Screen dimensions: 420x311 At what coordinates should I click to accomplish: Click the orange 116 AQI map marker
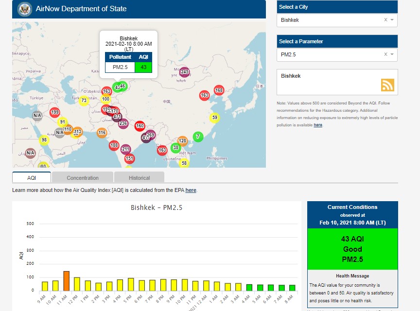tap(102, 133)
